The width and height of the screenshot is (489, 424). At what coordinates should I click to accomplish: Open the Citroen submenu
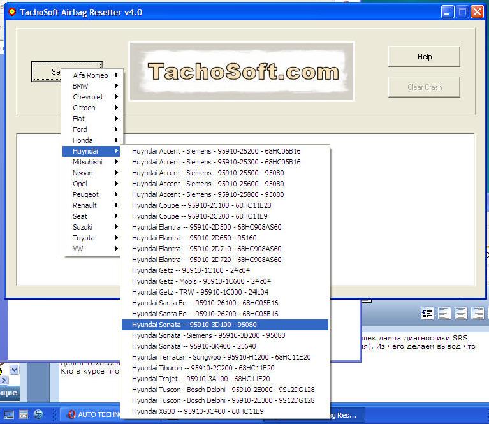pyautogui.click(x=91, y=108)
